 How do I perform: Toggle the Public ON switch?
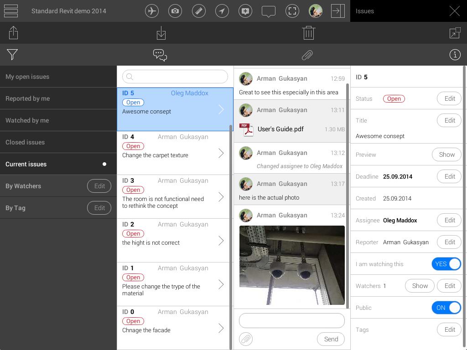coord(446,308)
